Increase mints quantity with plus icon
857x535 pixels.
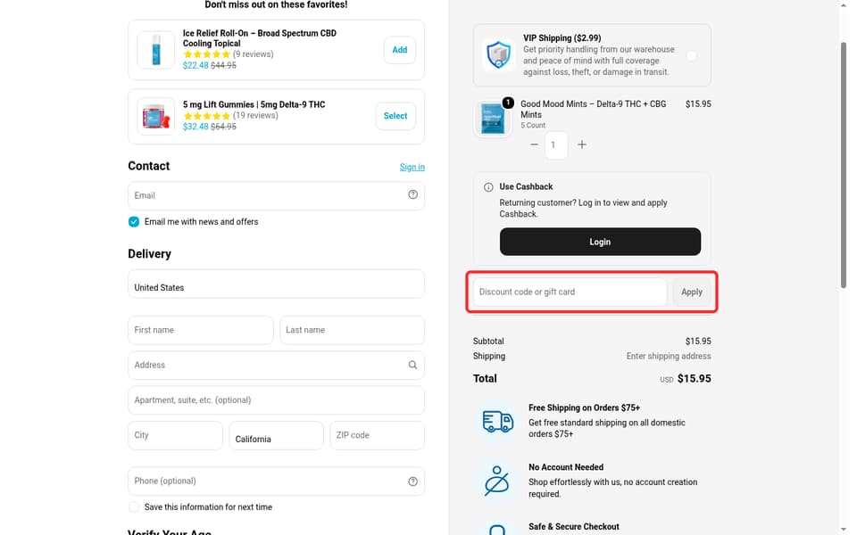pyautogui.click(x=581, y=144)
